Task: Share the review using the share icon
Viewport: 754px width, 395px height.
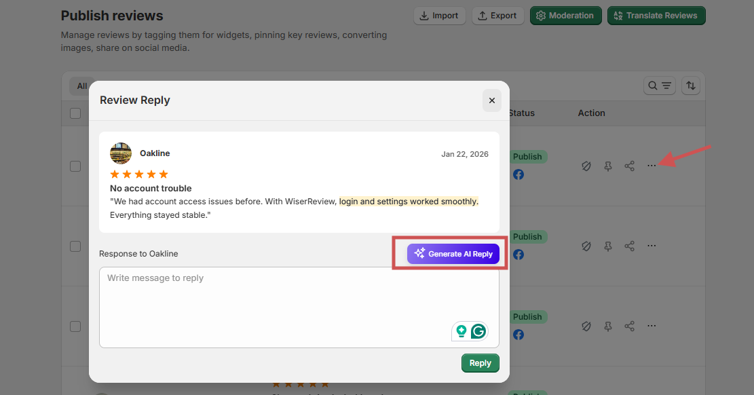Action: pos(629,165)
